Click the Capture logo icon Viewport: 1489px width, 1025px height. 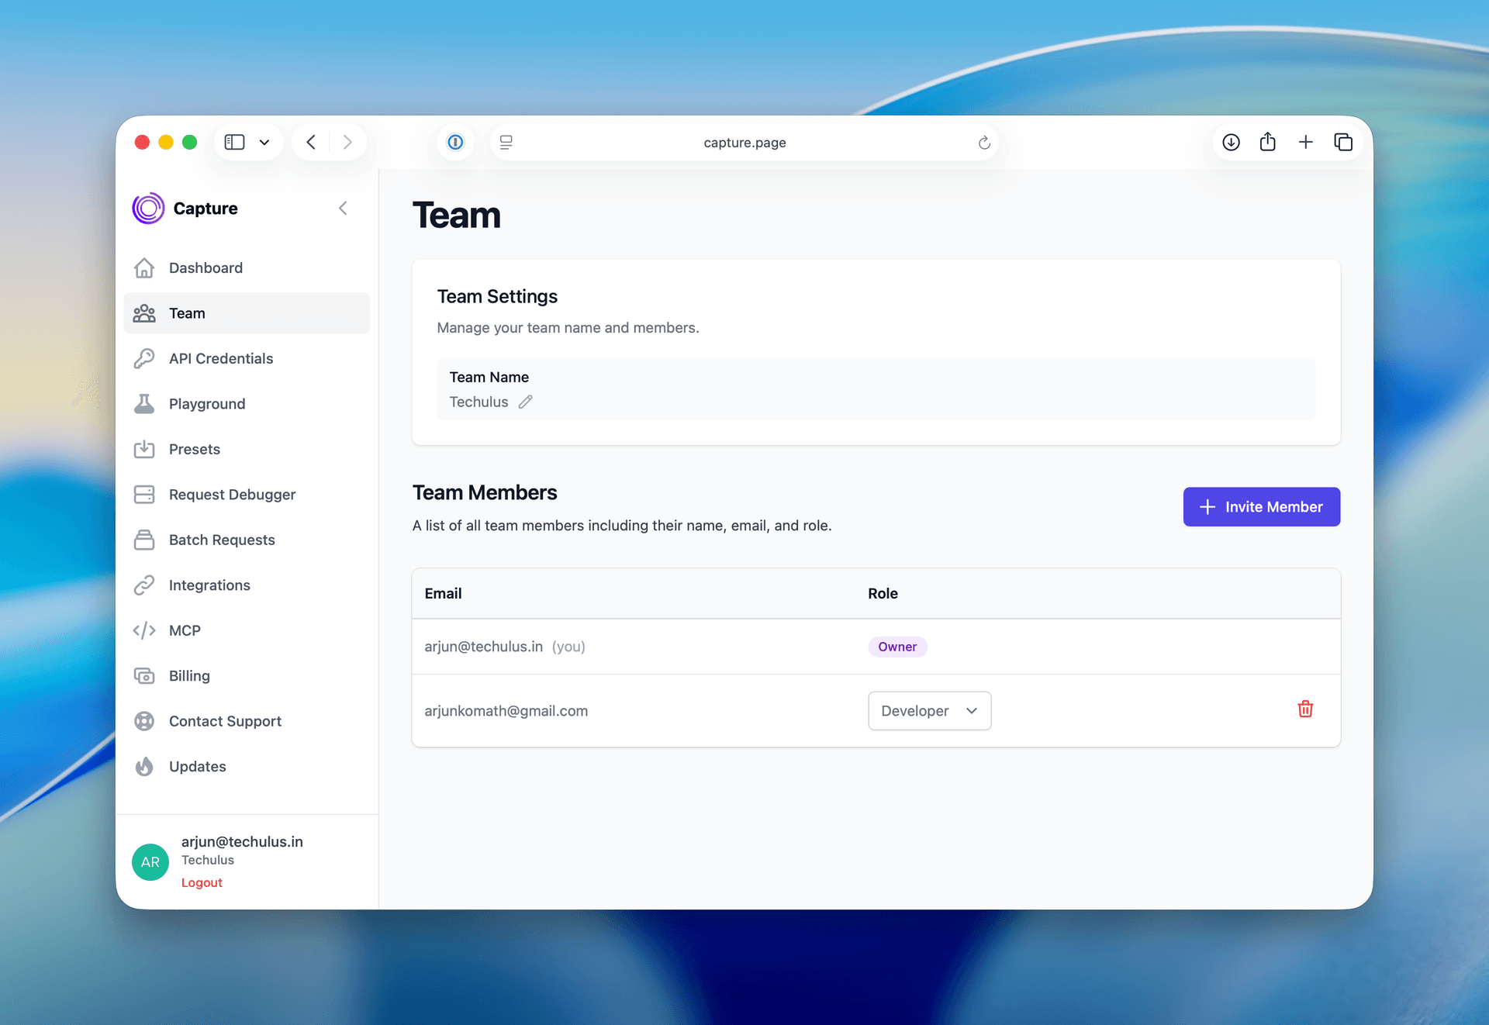(x=148, y=208)
